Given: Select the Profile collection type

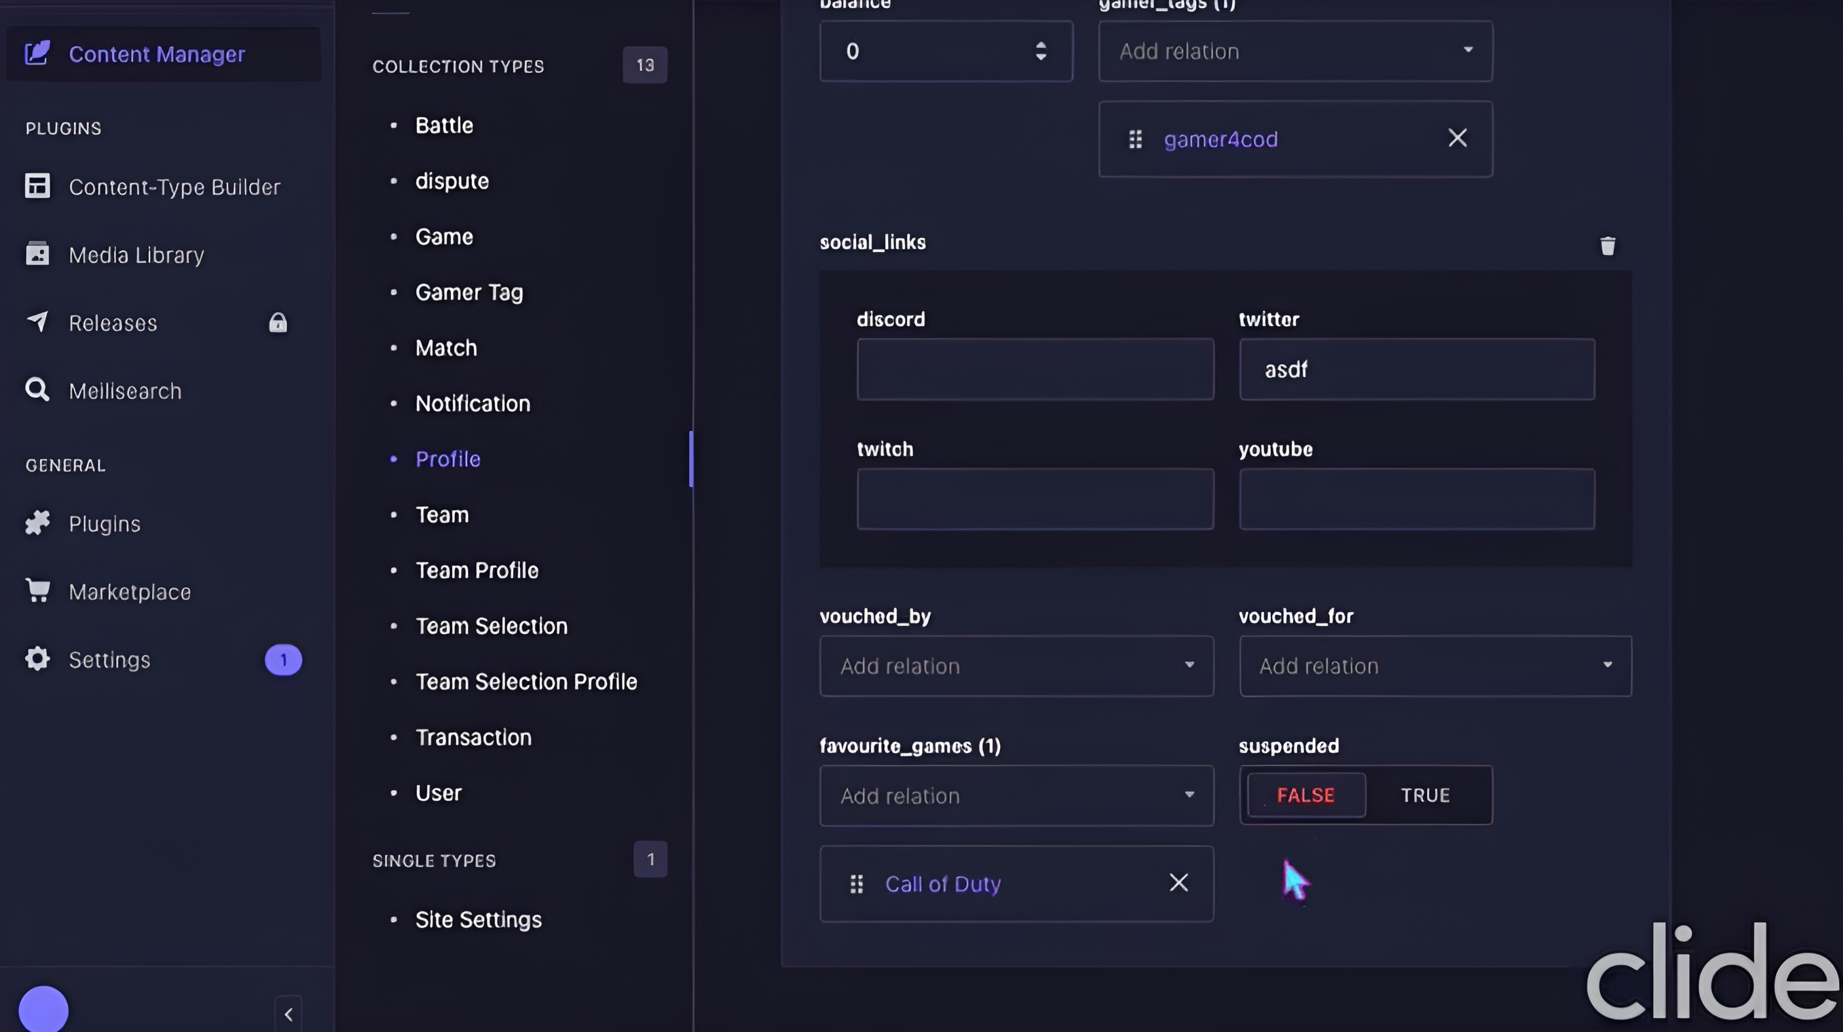Looking at the screenshot, I should click(448, 459).
